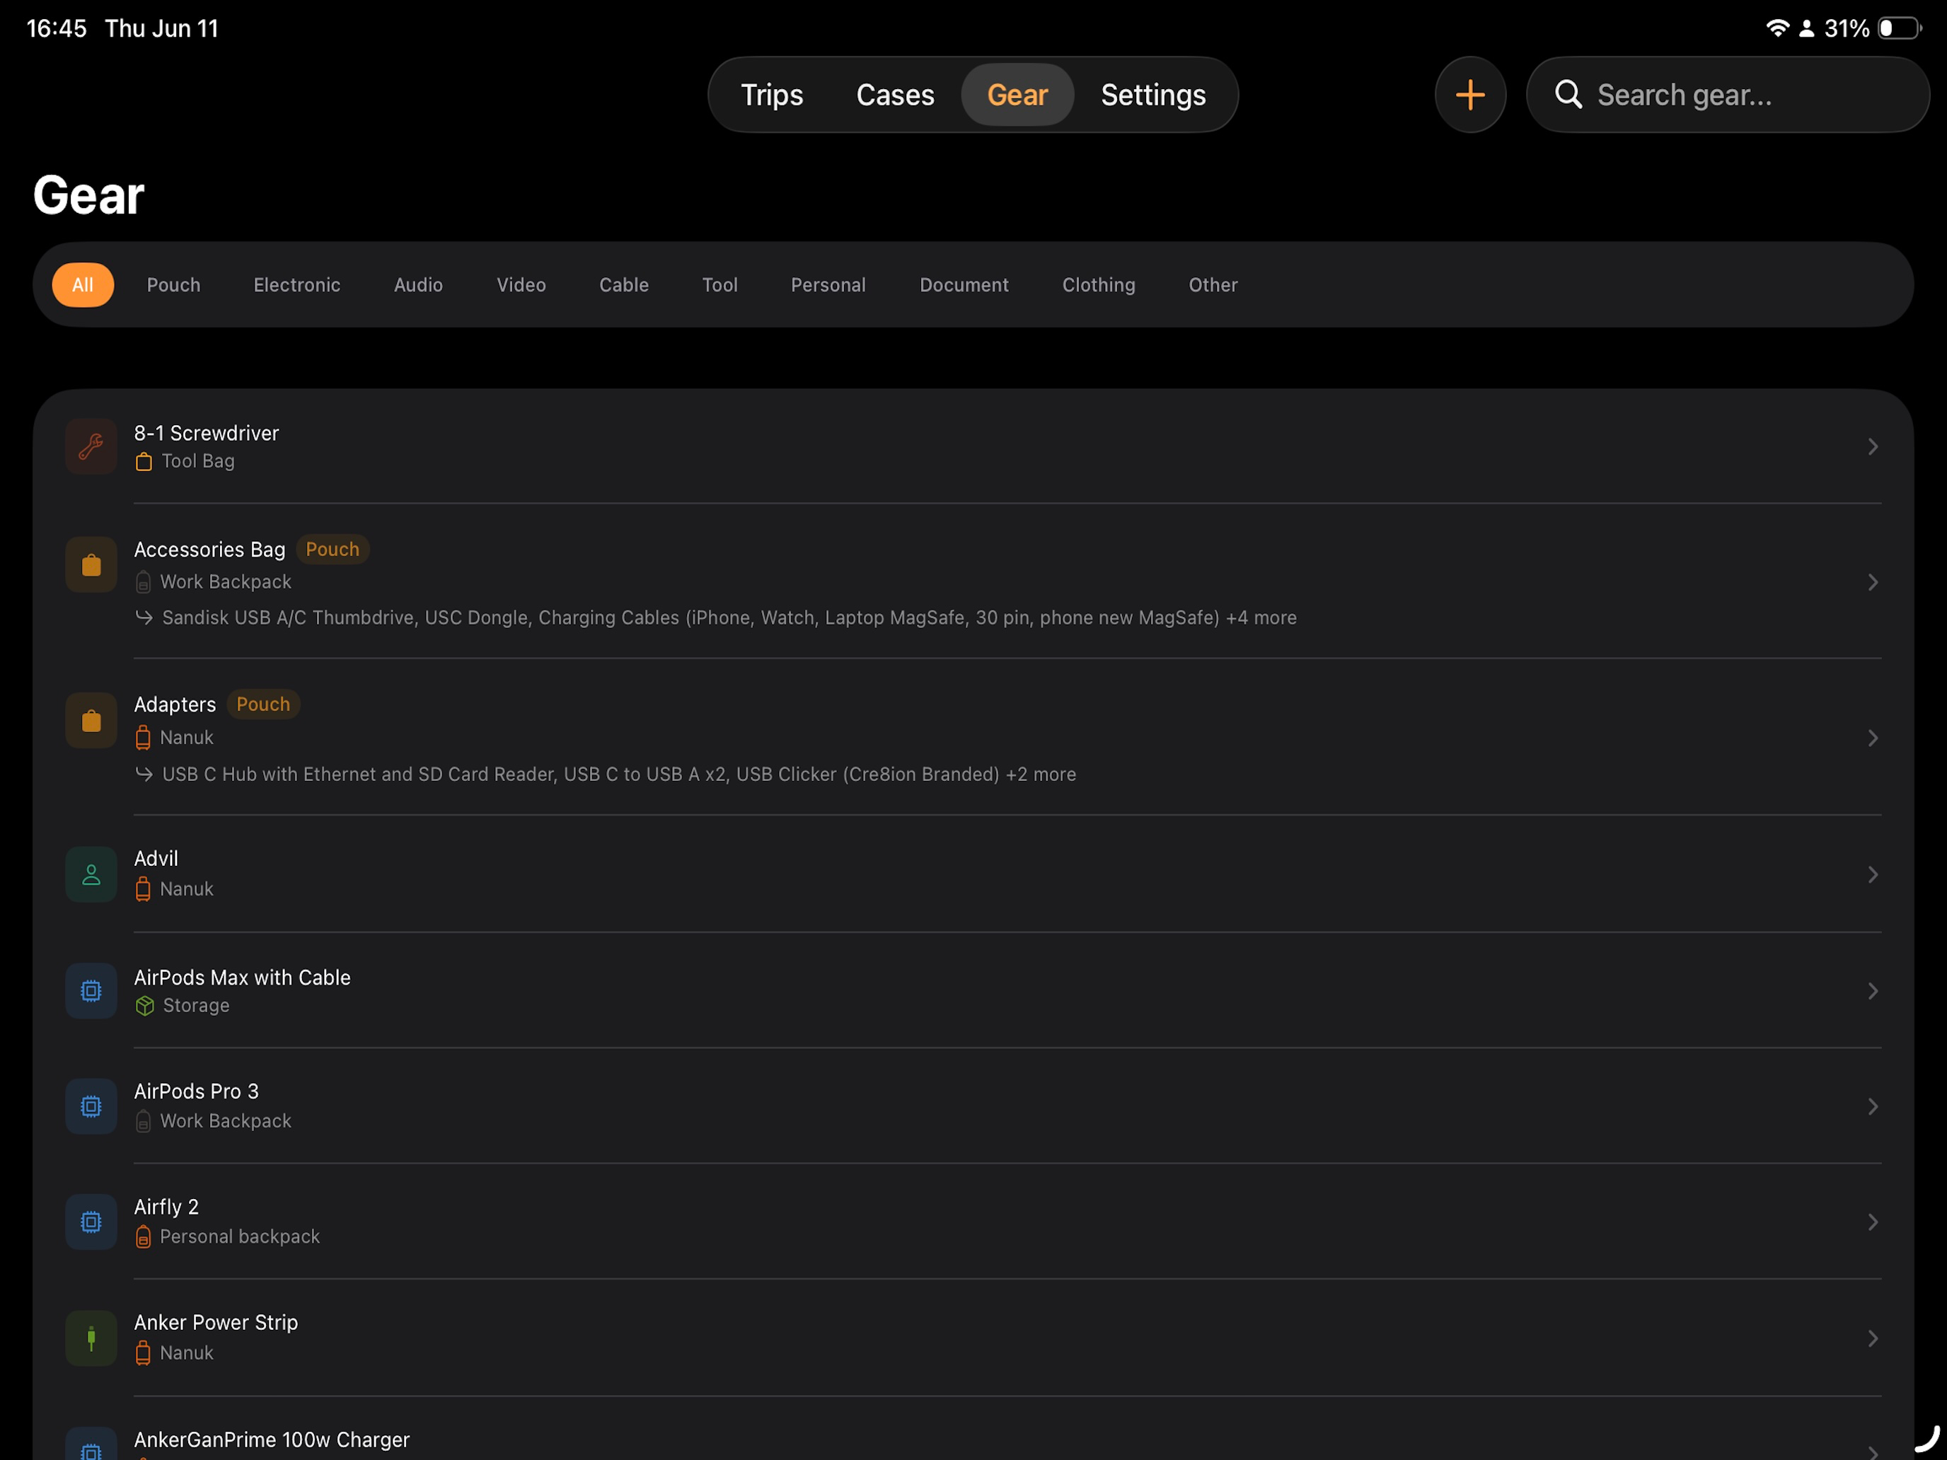Open Advil details via its chevron
This screenshot has height=1460, width=1947.
tap(1873, 875)
